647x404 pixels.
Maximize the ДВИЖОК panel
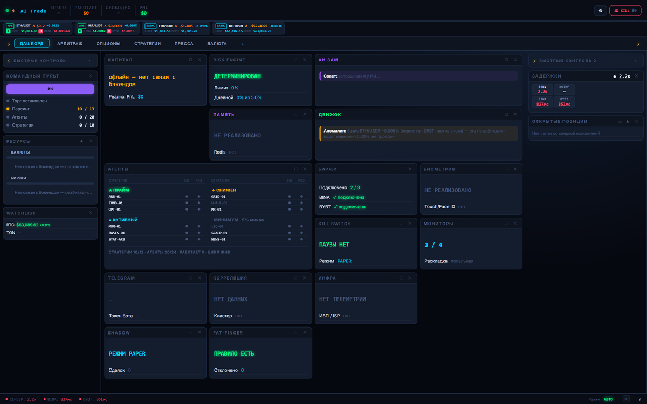coord(506,114)
